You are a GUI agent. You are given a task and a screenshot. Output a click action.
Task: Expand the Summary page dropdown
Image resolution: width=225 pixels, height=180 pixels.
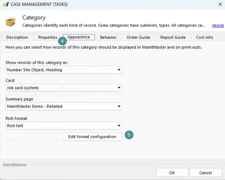[64, 106]
